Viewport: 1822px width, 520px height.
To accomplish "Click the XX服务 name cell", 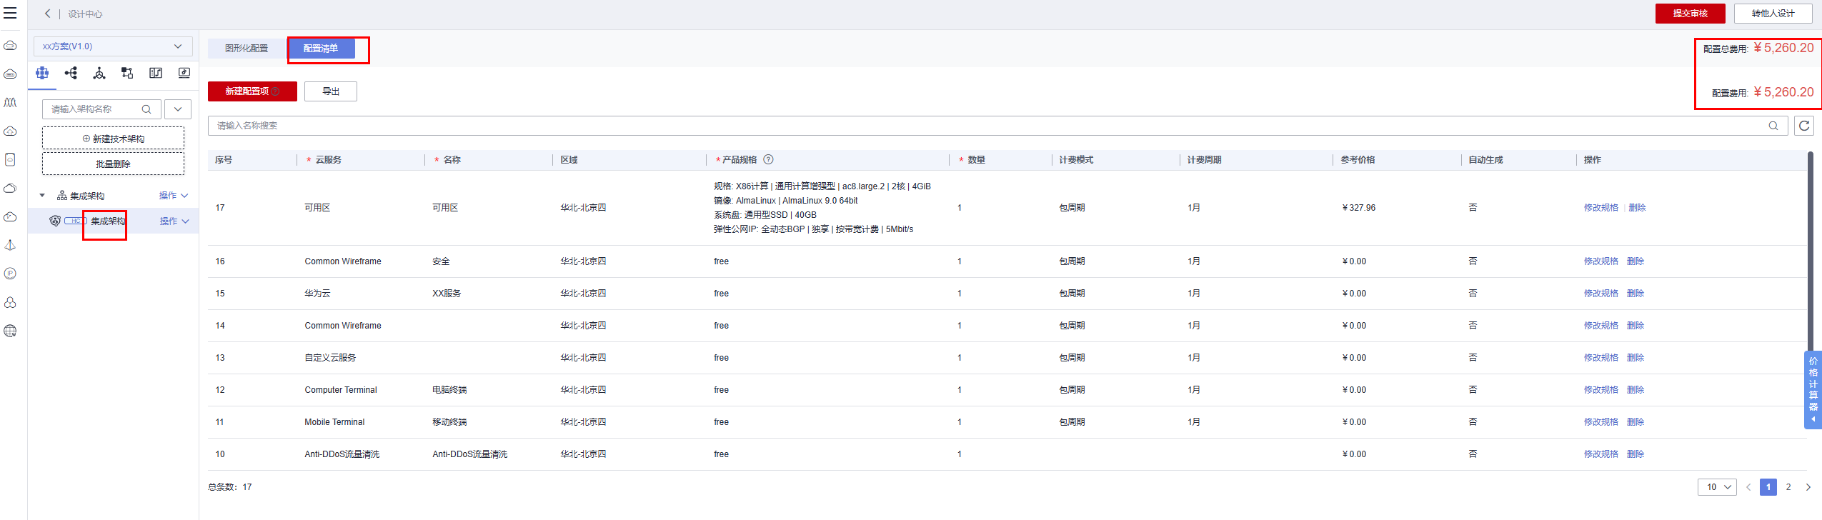I will (x=447, y=294).
